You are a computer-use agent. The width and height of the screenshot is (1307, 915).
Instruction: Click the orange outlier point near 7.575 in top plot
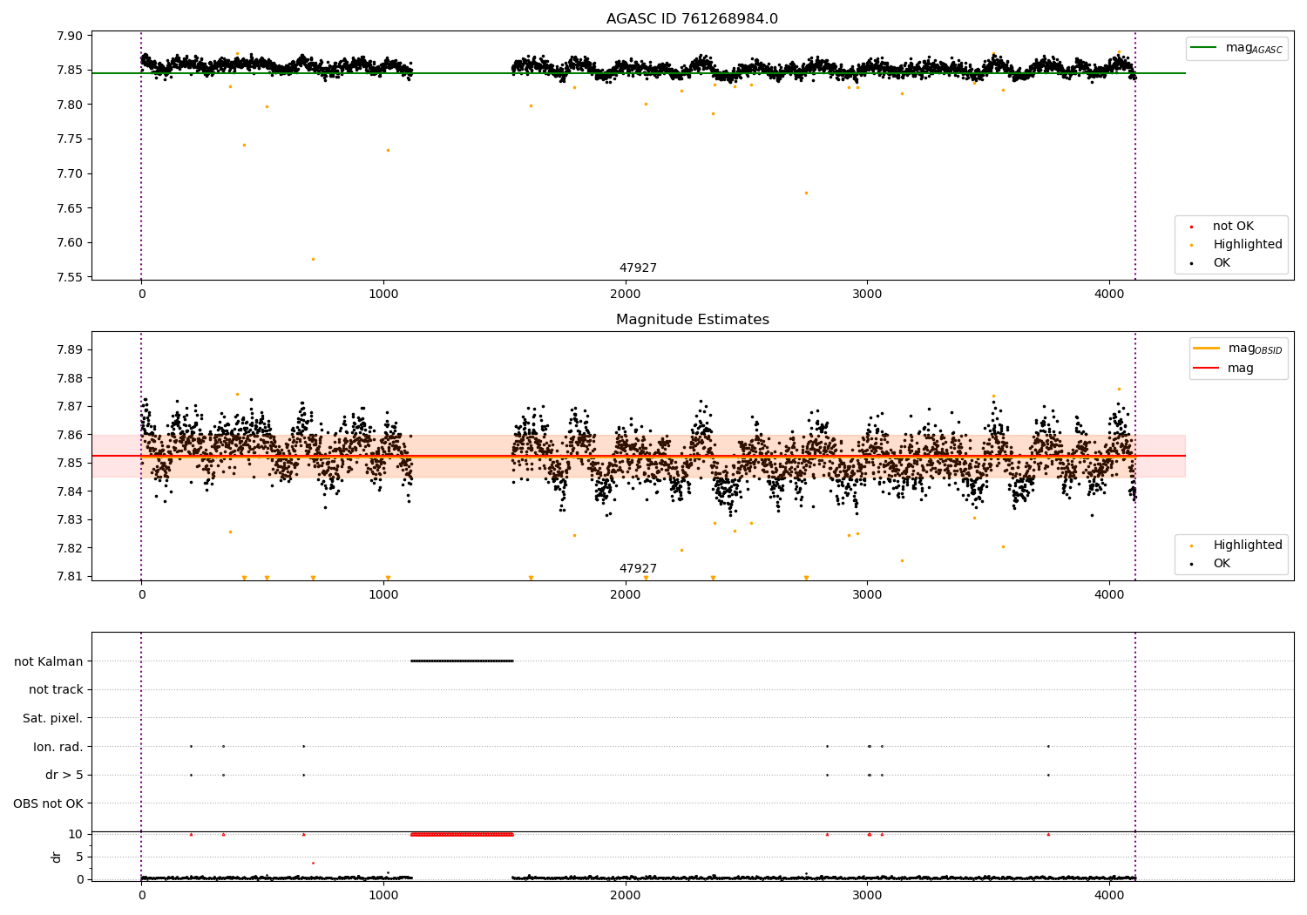(313, 259)
